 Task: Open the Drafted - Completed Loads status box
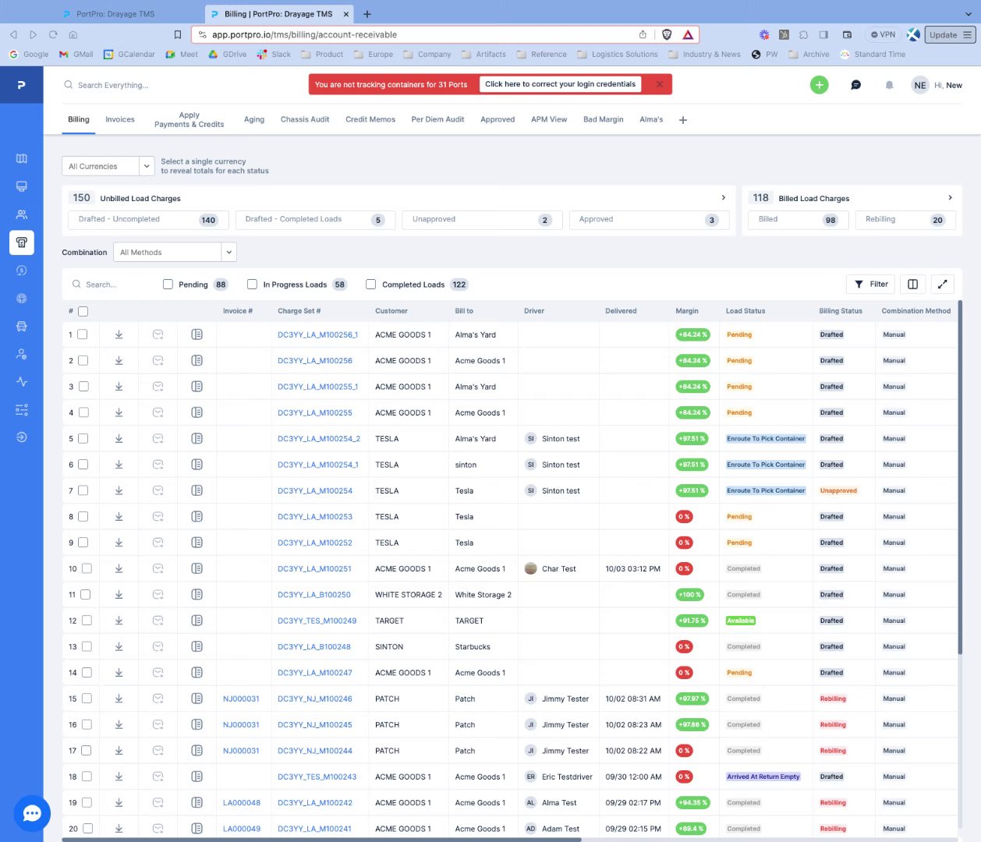tap(315, 220)
